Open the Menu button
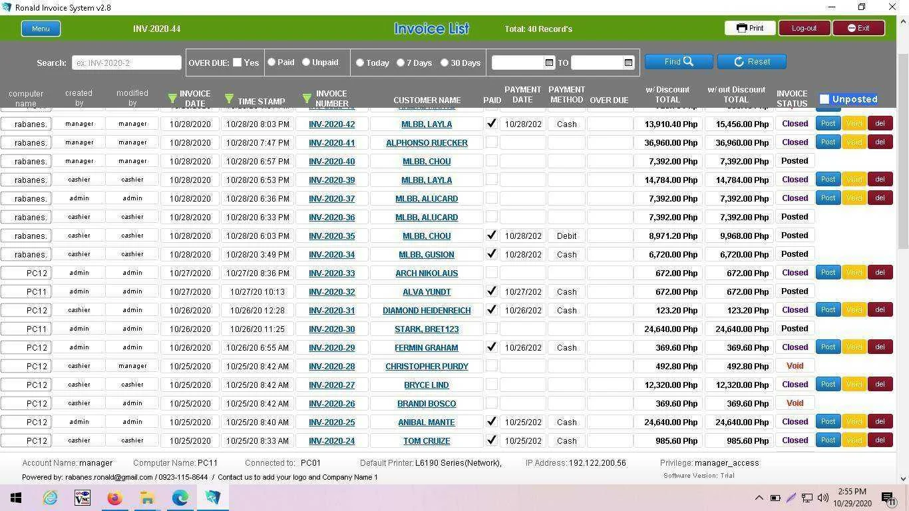 (x=41, y=29)
